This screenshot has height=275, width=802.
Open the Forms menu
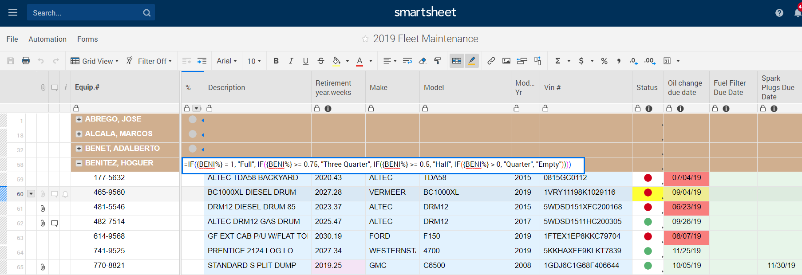coord(87,39)
